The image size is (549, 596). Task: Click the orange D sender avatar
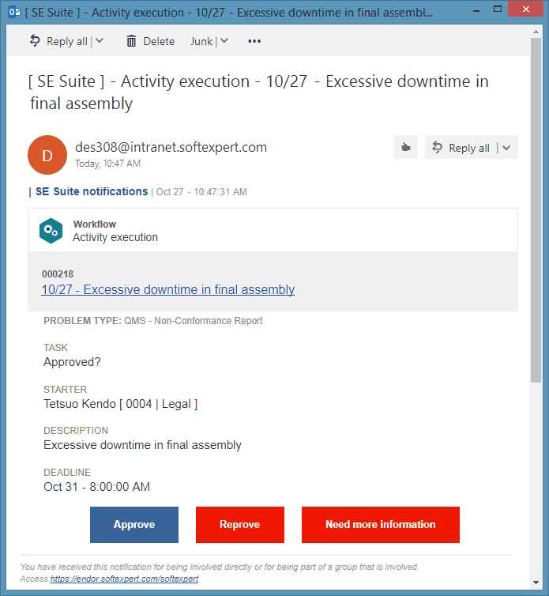point(47,155)
